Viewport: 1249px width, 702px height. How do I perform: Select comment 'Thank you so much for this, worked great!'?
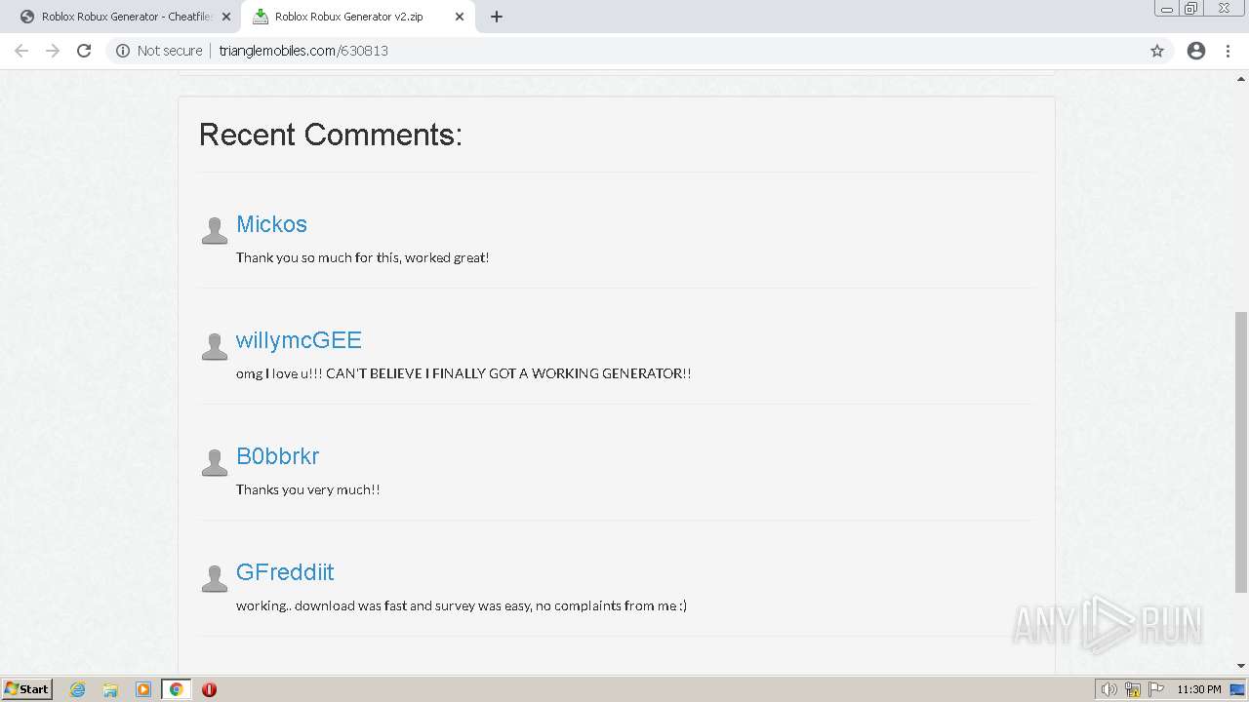click(x=362, y=257)
